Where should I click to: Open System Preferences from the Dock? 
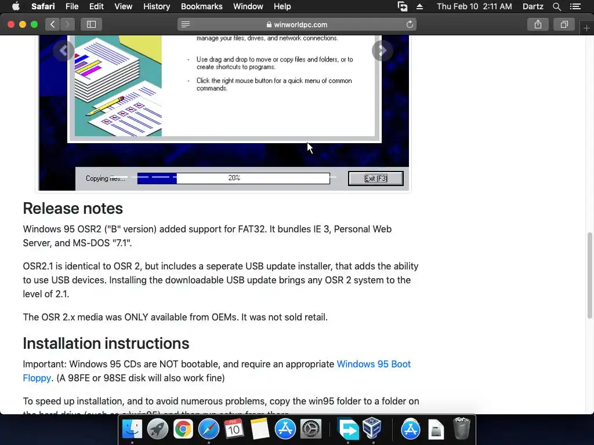pos(311,429)
